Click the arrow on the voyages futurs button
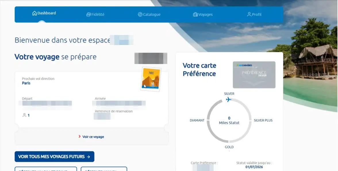The width and height of the screenshot is (338, 171). coord(89,157)
